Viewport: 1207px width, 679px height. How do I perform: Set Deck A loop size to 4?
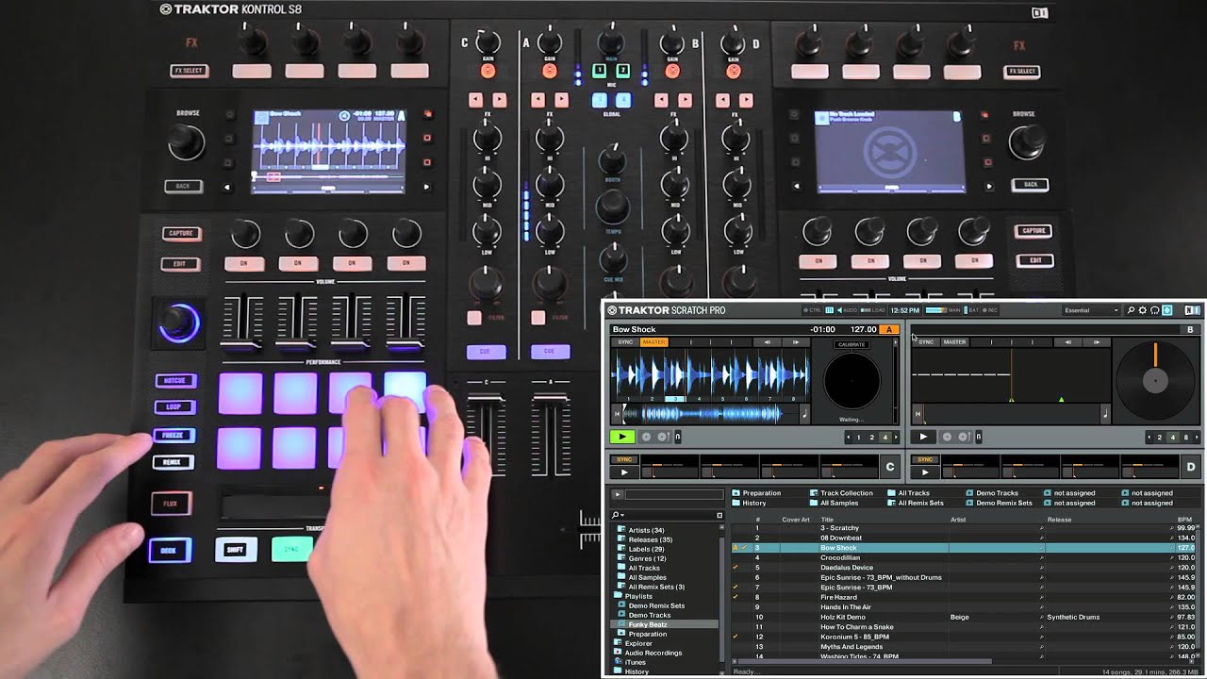(885, 437)
